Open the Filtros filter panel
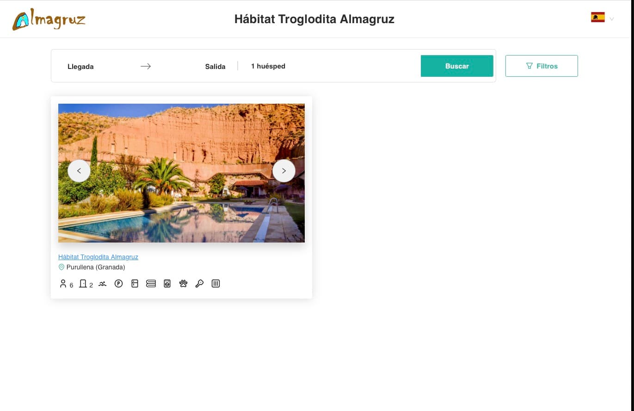 [x=541, y=66]
